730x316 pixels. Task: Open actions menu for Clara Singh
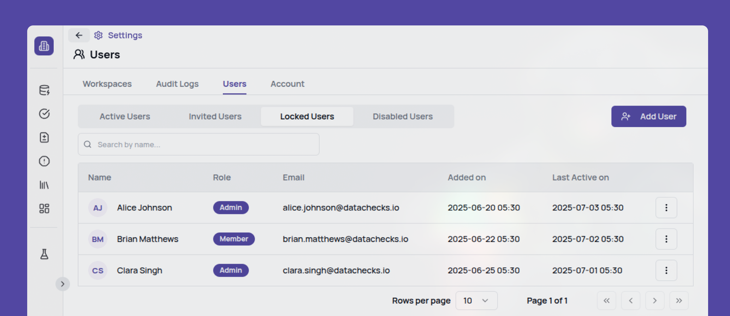pos(666,270)
